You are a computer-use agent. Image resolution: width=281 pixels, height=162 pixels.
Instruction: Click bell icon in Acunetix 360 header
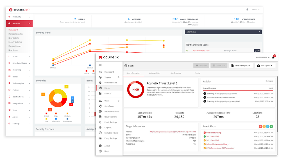pos(247,9)
